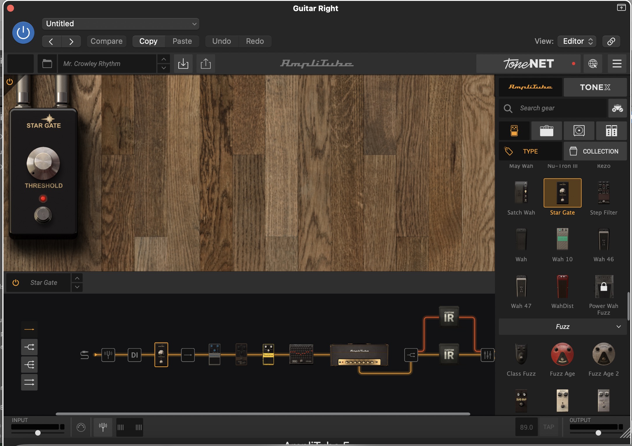Viewport: 632px width, 446px height.
Task: Adjust the INPUT level slider
Action: click(x=38, y=433)
